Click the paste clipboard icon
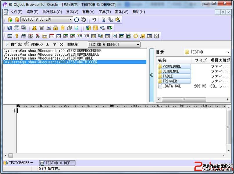Viewport: 234px width, 174px height. tap(118, 20)
